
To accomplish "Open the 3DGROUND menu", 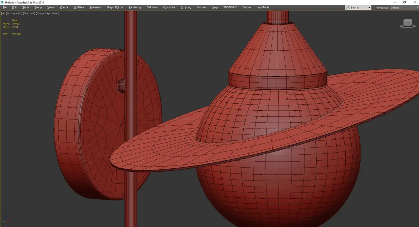I will click(x=230, y=7).
